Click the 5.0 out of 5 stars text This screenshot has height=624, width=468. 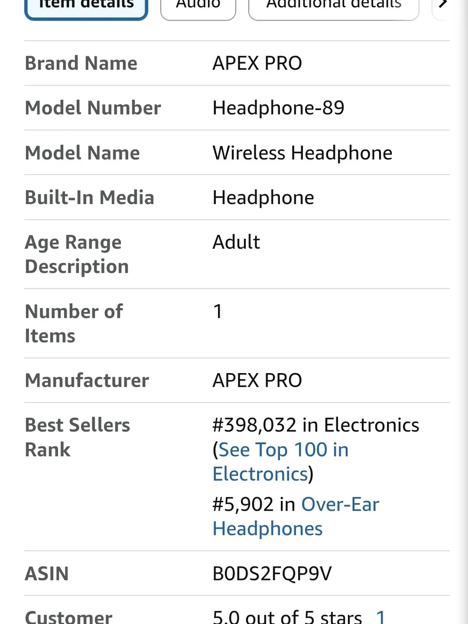coord(287,617)
